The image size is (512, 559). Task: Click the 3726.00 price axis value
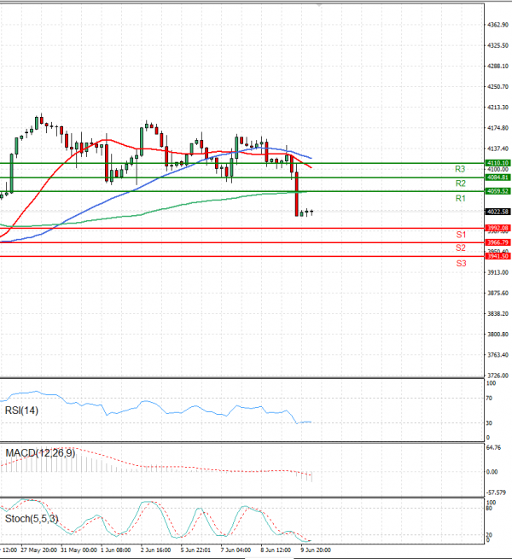[497, 376]
